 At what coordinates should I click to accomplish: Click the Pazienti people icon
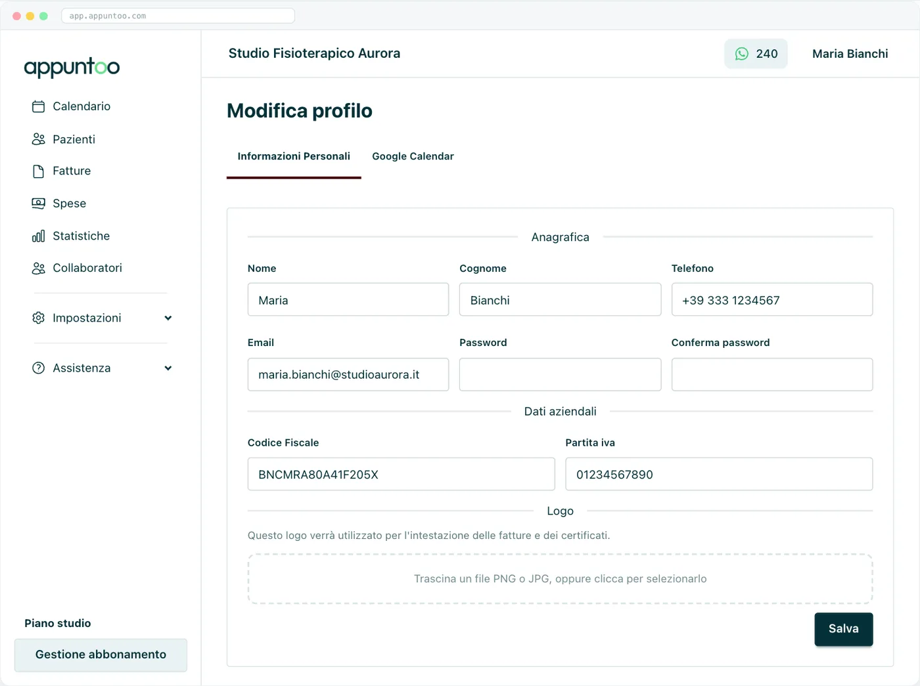coord(39,139)
